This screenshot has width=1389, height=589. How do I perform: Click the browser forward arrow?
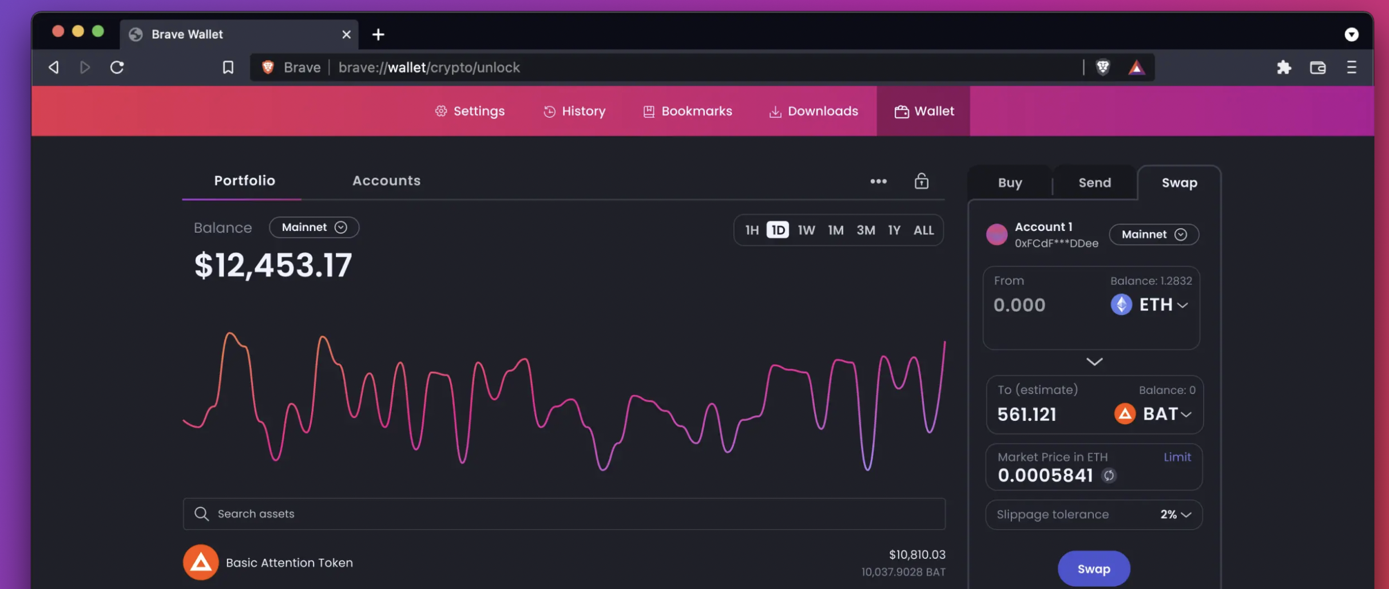pyautogui.click(x=85, y=67)
